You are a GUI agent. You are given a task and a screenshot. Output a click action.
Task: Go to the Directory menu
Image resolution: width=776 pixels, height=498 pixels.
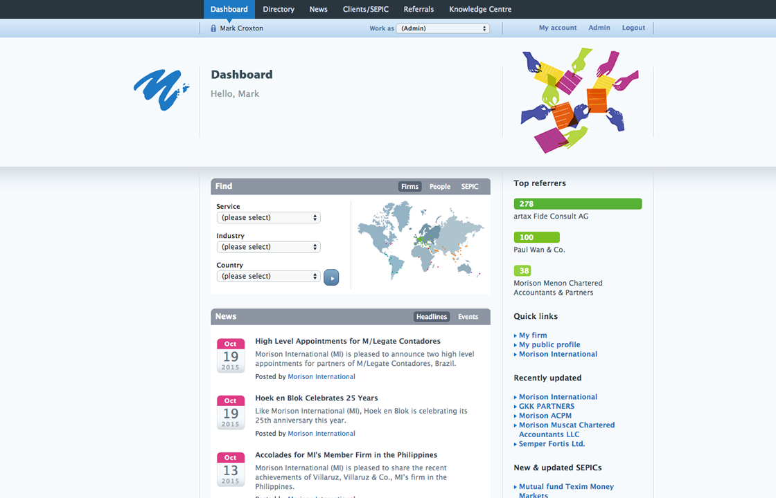click(279, 10)
